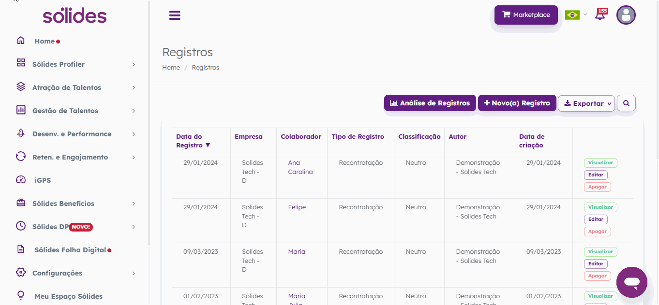
Task: Click the search magnifier icon button
Action: pyautogui.click(x=626, y=103)
